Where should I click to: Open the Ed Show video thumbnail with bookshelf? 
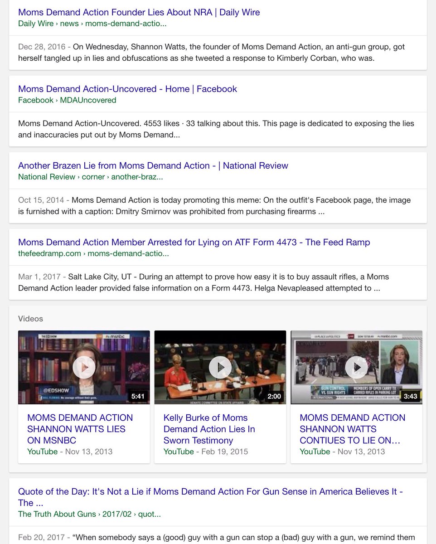(x=84, y=367)
